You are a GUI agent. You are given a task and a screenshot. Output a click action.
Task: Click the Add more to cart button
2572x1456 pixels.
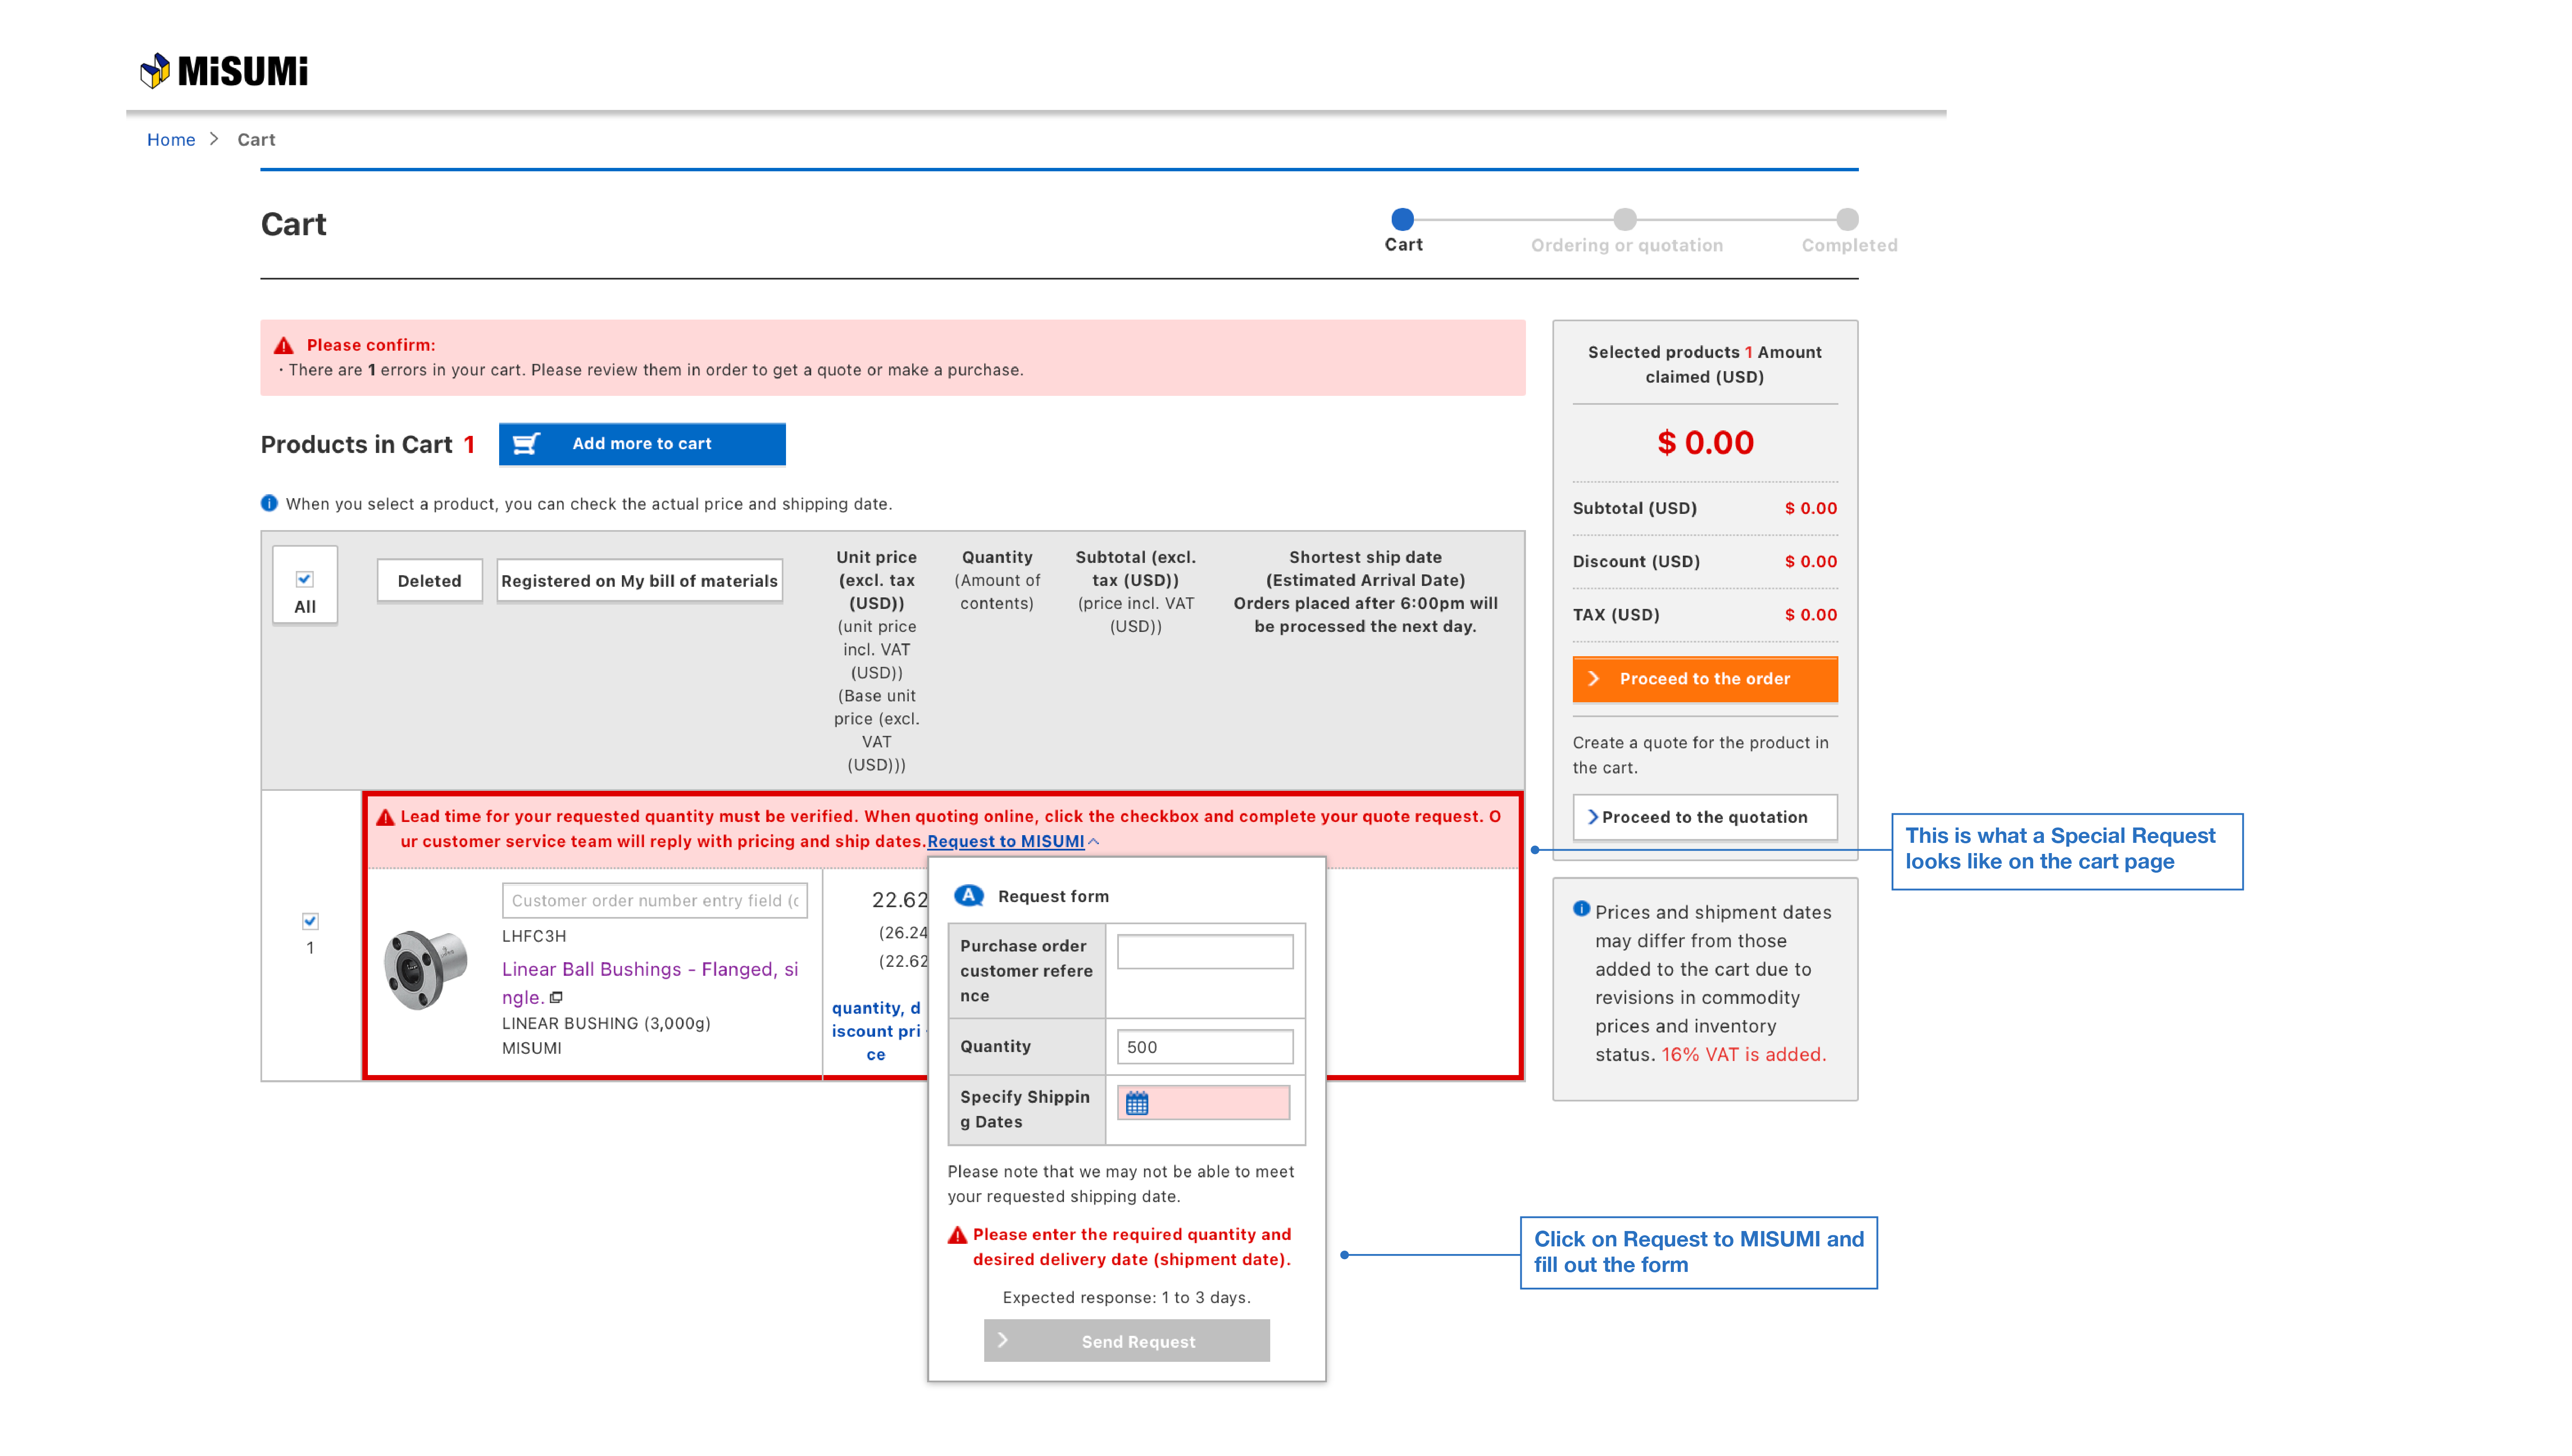(642, 444)
